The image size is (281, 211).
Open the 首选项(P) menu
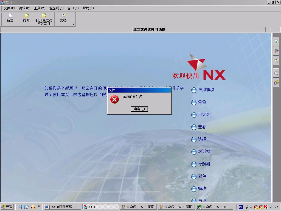56,8
